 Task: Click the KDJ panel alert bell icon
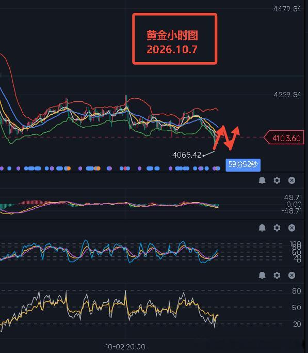pos(262,228)
